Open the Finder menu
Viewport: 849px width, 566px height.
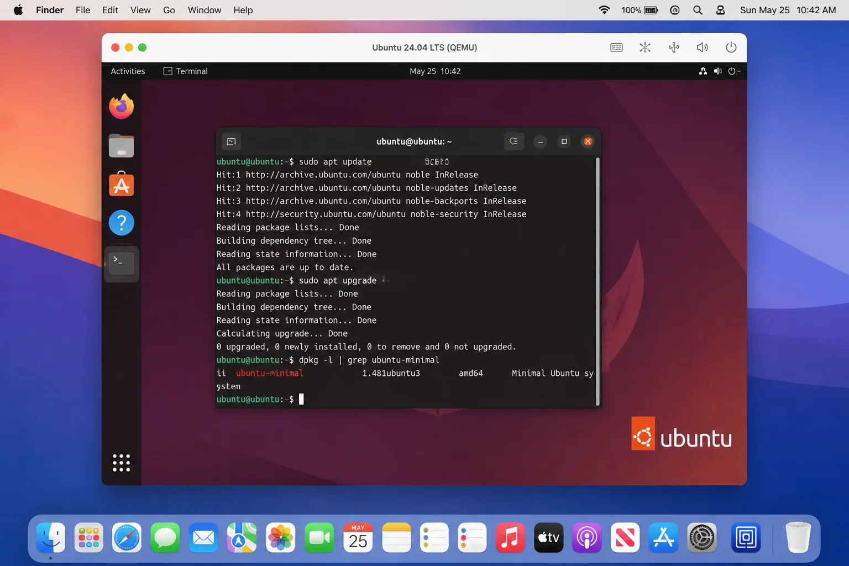click(50, 10)
